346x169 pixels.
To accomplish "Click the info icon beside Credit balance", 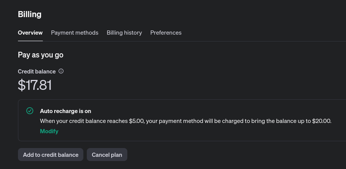I will 61,71.
